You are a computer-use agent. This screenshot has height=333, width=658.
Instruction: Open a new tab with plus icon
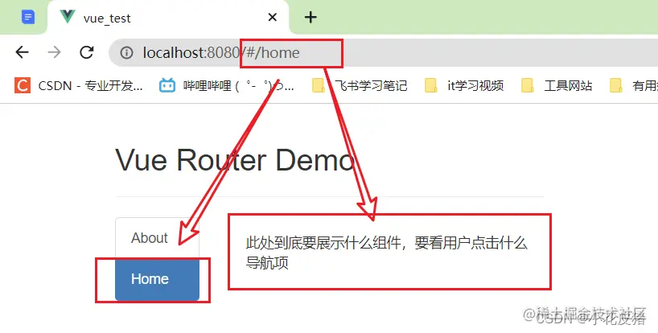click(310, 17)
